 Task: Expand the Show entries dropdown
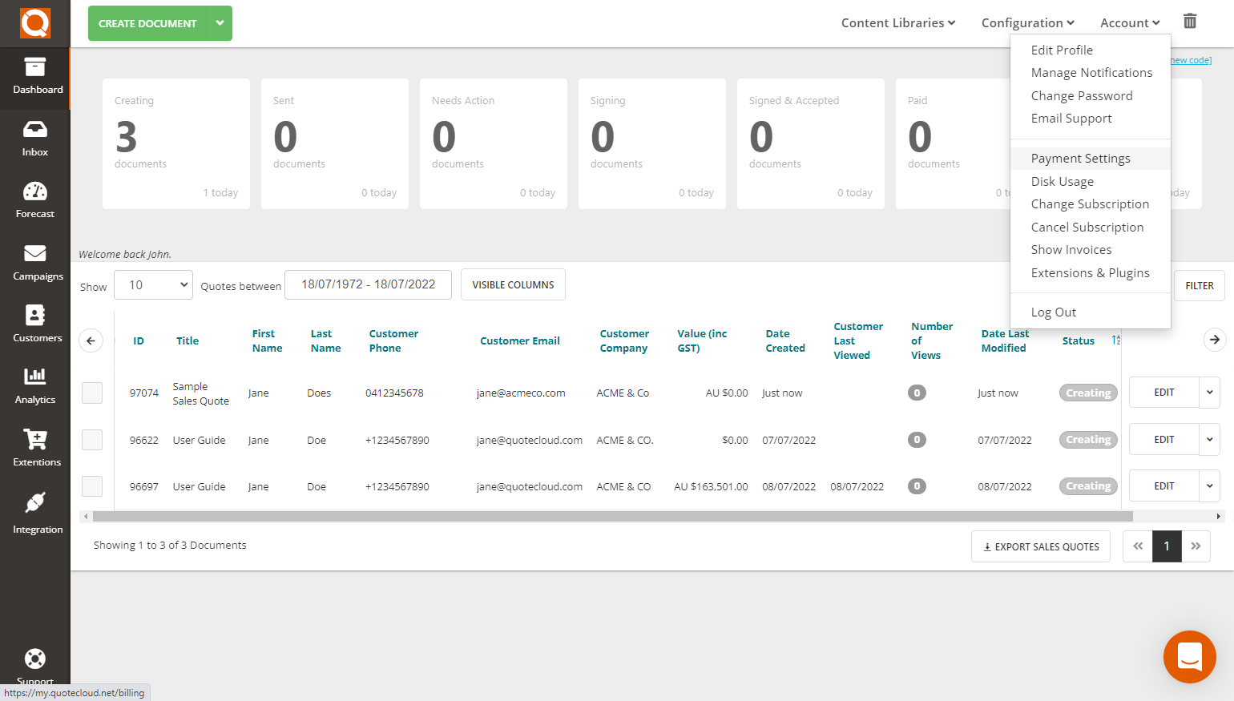click(152, 284)
